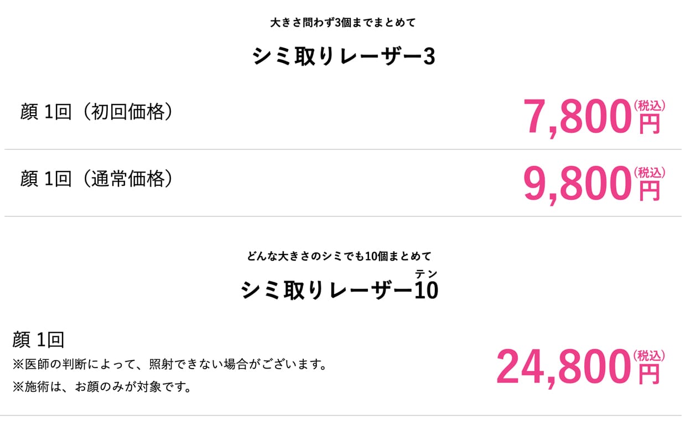Image resolution: width=696 pixels, height=430 pixels.
Task: Select the 大きさ問わず3個までまとめて subtitle
Action: click(x=343, y=23)
